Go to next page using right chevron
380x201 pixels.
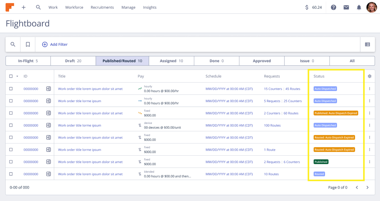(367, 187)
